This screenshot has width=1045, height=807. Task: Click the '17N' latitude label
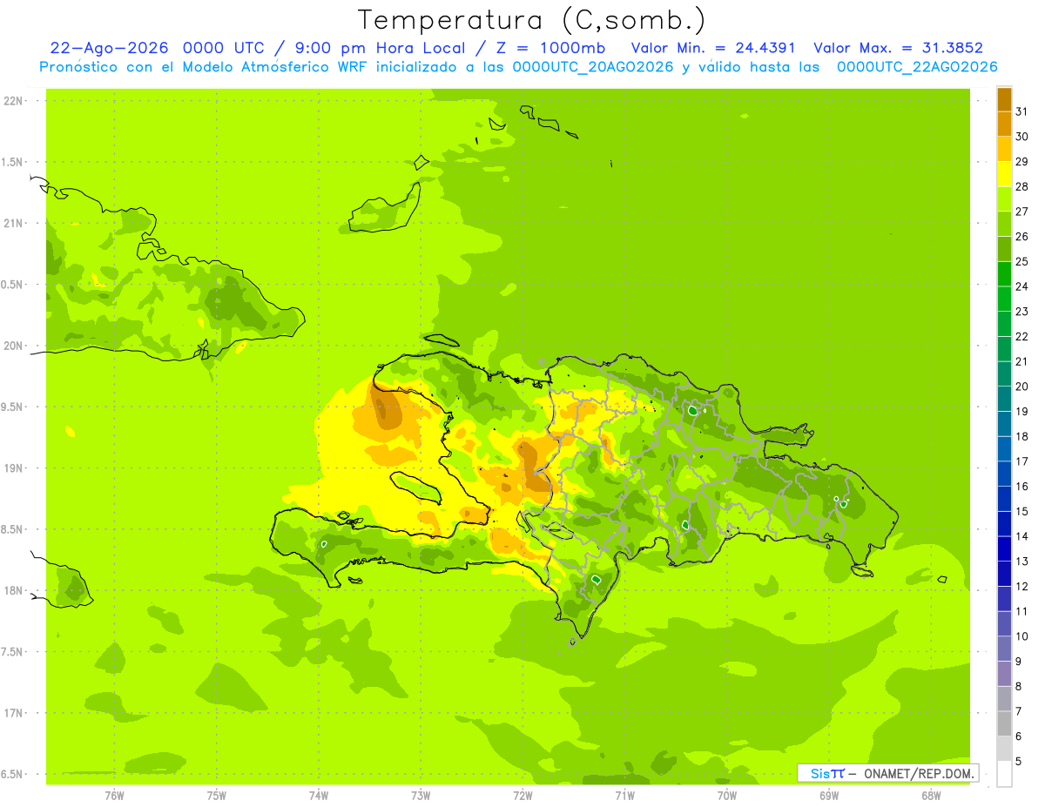coord(13,713)
